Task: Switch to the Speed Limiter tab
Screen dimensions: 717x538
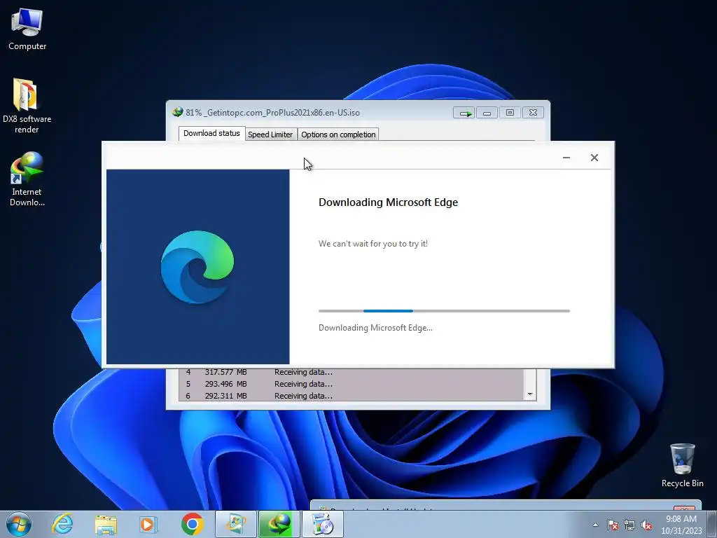Action: point(270,134)
